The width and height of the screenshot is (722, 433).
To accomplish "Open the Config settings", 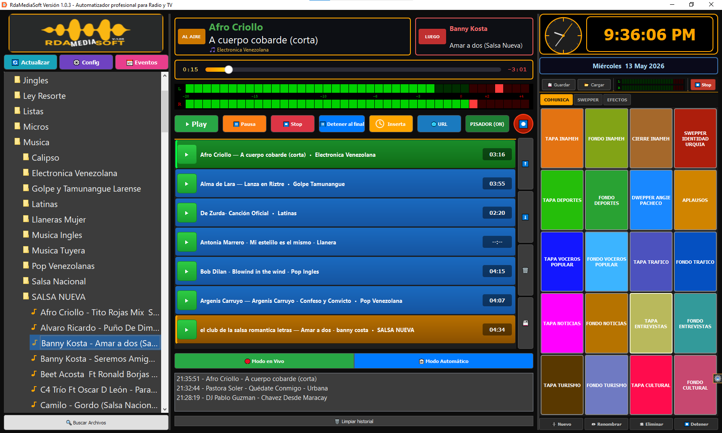I will 86,62.
